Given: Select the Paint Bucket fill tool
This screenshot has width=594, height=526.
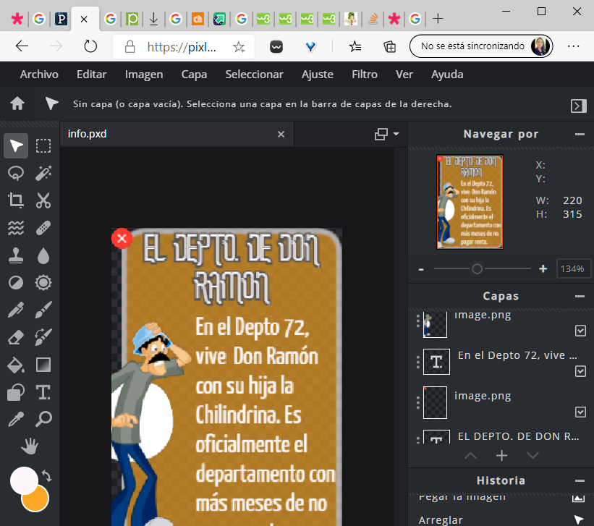Looking at the screenshot, I should coord(16,364).
